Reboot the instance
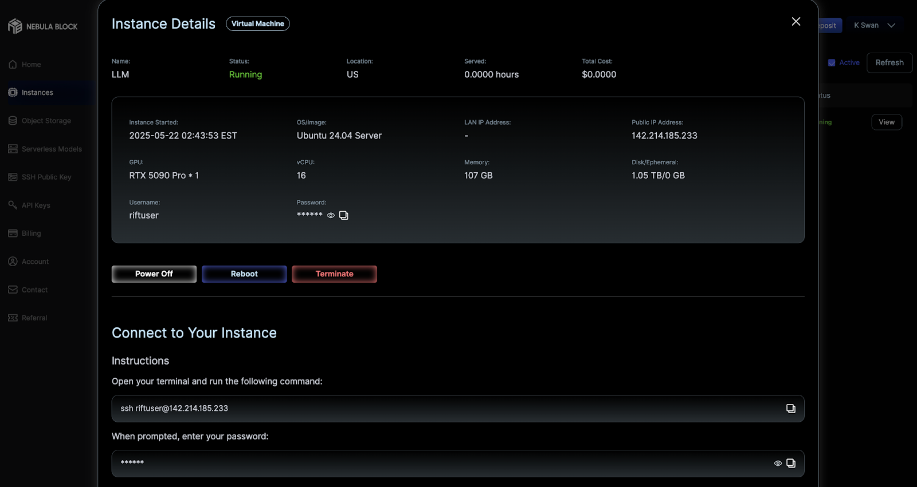This screenshot has height=487, width=917. point(244,274)
